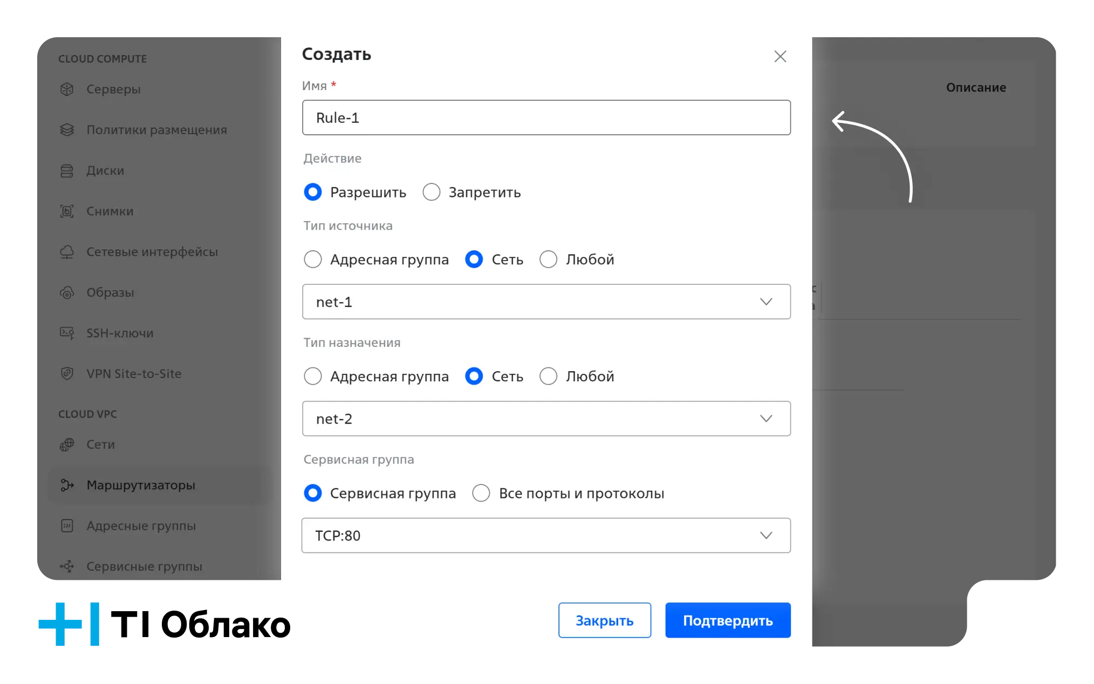Click the Подтвердить button
This screenshot has height=684, width=1094.
728,620
